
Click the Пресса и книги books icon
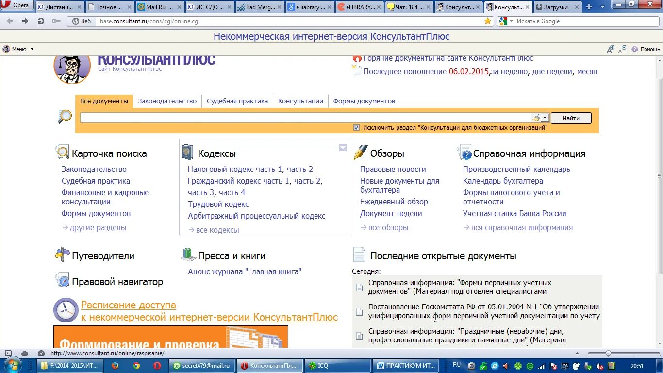[x=188, y=254]
